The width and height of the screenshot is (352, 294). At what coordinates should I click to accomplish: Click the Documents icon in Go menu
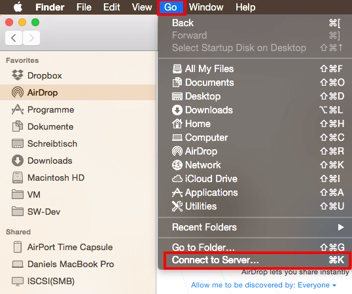[177, 83]
